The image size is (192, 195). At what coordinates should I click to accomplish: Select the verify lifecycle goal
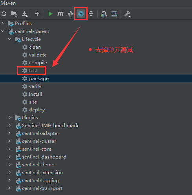[x=35, y=86]
